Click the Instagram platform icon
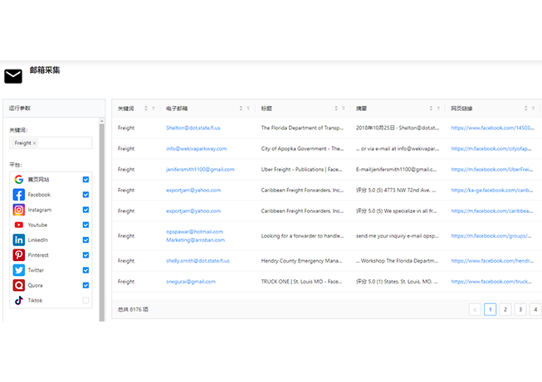Screen dimensions: 542x382 coord(18,210)
